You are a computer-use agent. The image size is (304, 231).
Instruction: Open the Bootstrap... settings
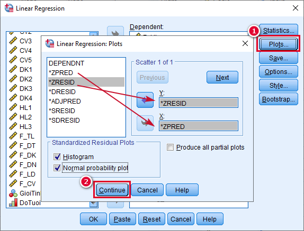(x=279, y=99)
